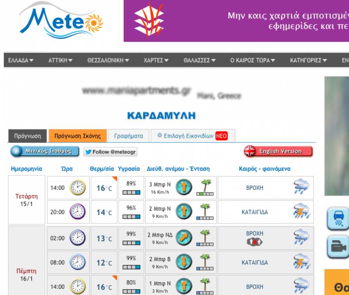
Task: Open the ΘΑΛΑΣΣΕΣ menu
Action: click(199, 60)
